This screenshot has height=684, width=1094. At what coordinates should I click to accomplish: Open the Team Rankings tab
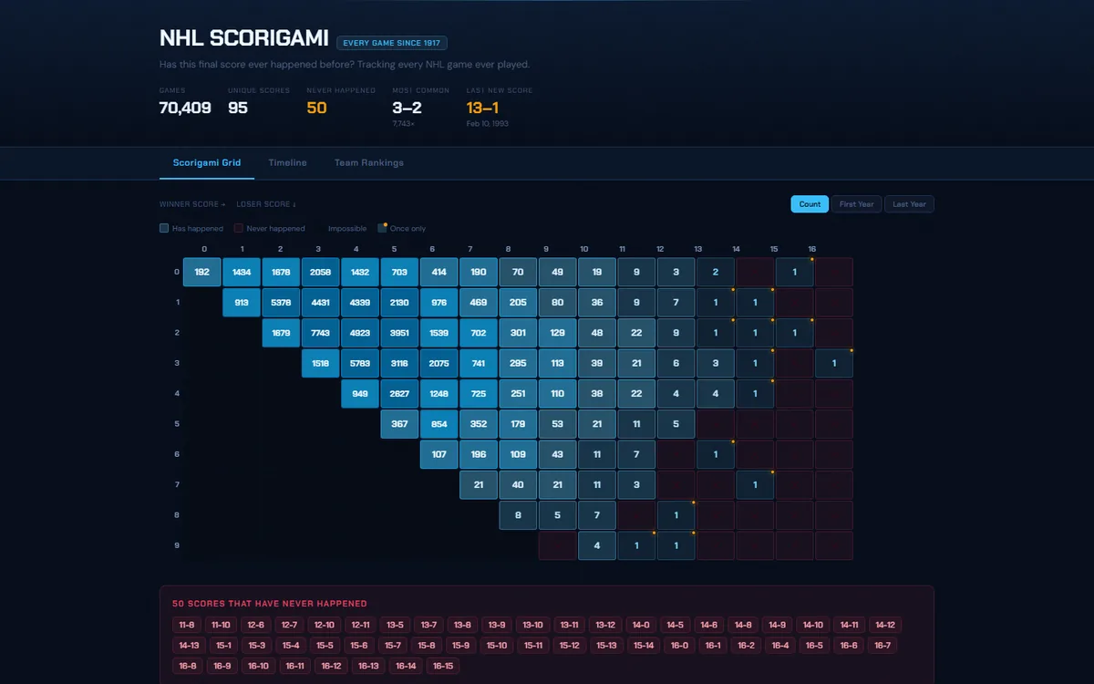[x=369, y=162]
